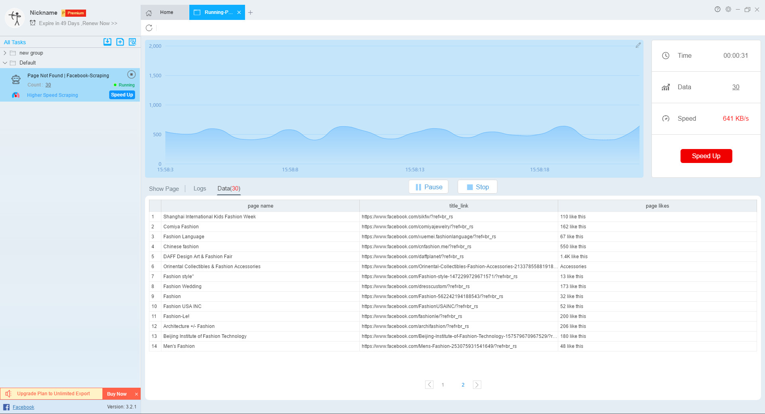Click the Premium badge

tap(74, 13)
